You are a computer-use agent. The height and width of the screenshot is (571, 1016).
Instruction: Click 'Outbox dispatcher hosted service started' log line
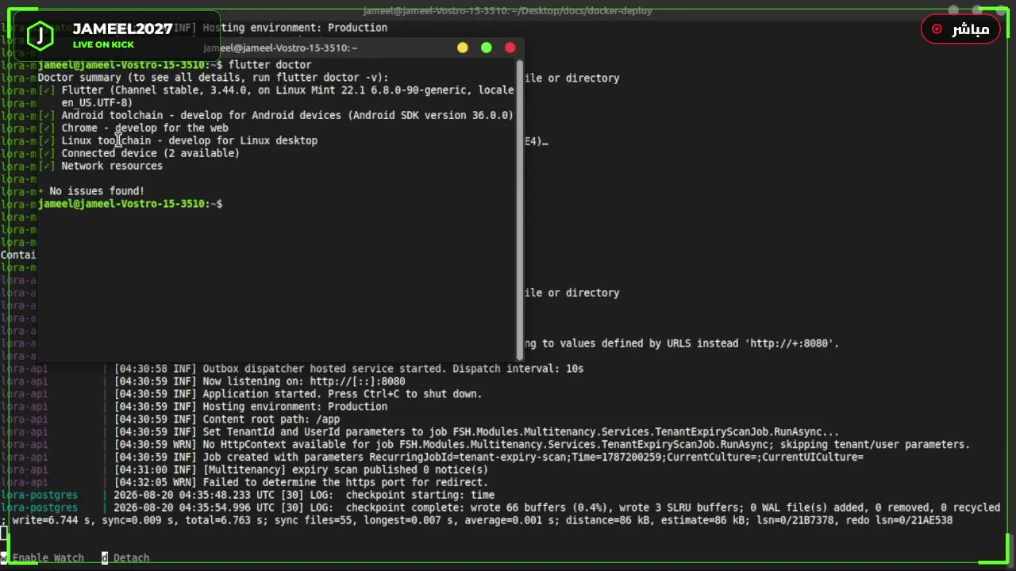pos(349,369)
